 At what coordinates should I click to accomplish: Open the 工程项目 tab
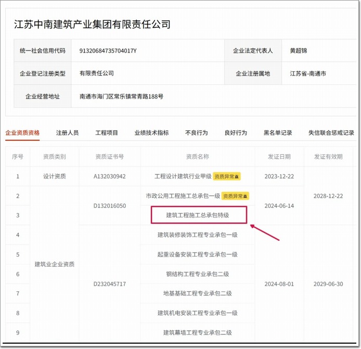coord(107,133)
